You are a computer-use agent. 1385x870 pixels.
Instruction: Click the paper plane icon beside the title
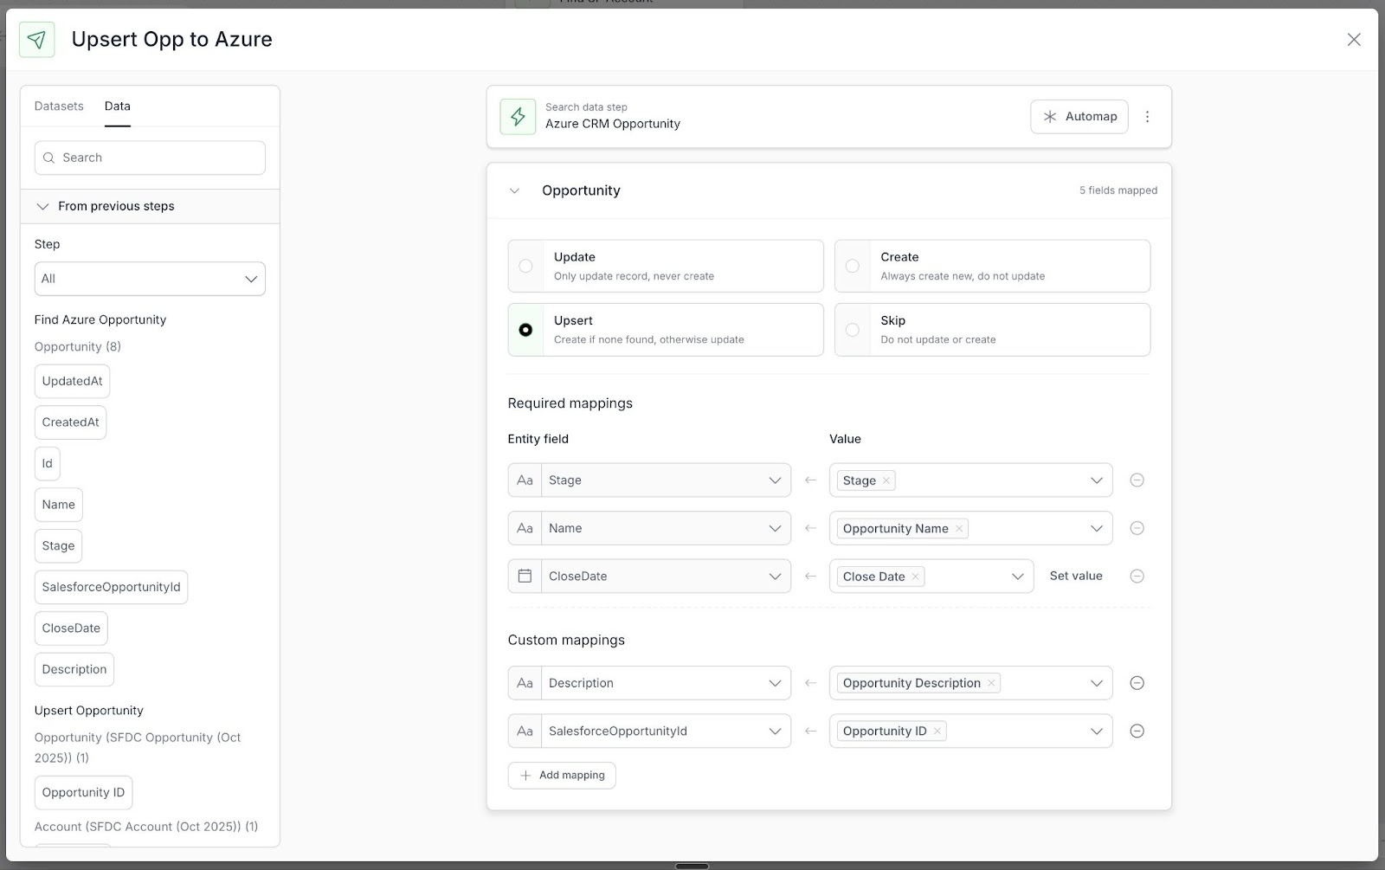click(x=36, y=40)
